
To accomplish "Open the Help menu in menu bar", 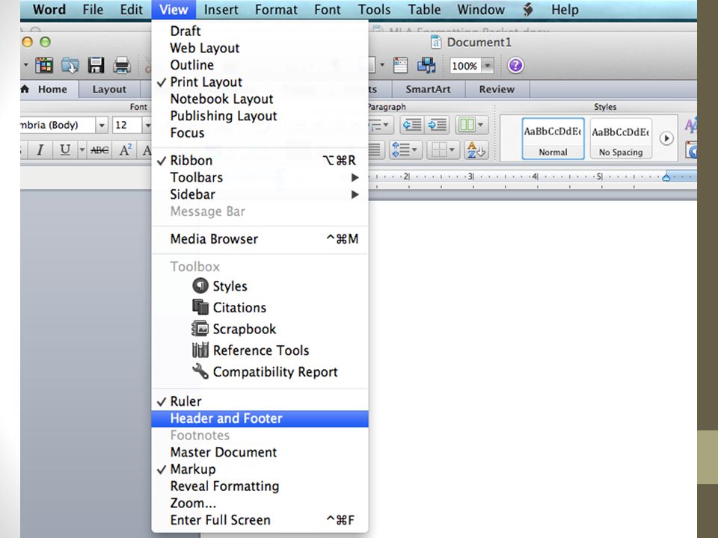I will click(x=565, y=9).
